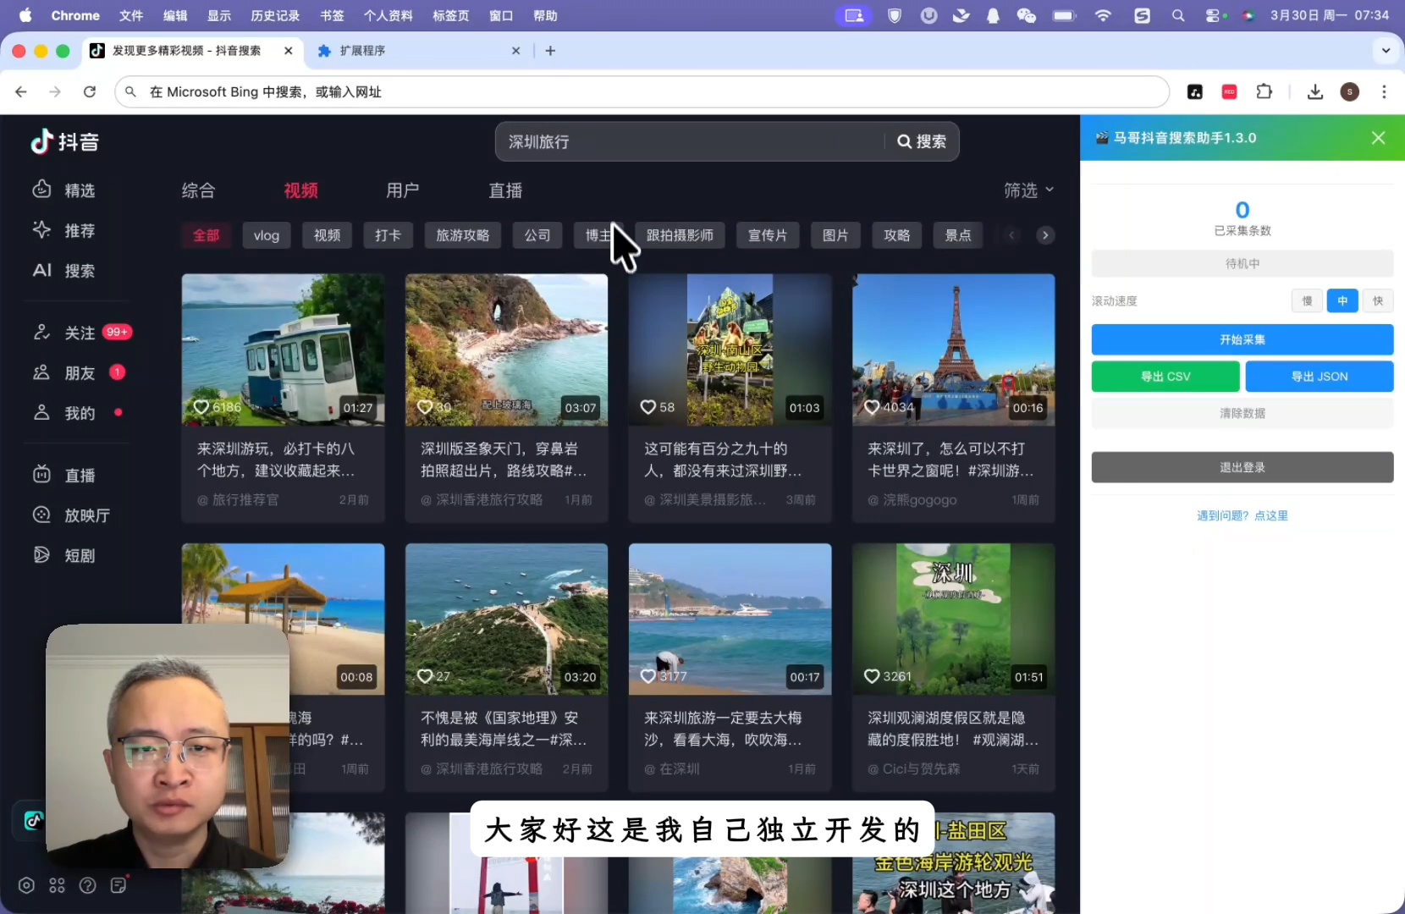Open a new Chrome tab
1405x914 pixels.
point(550,51)
